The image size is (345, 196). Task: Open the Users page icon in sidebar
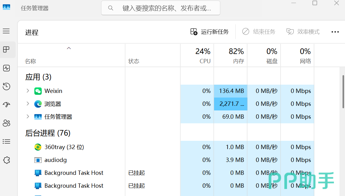[6, 123]
